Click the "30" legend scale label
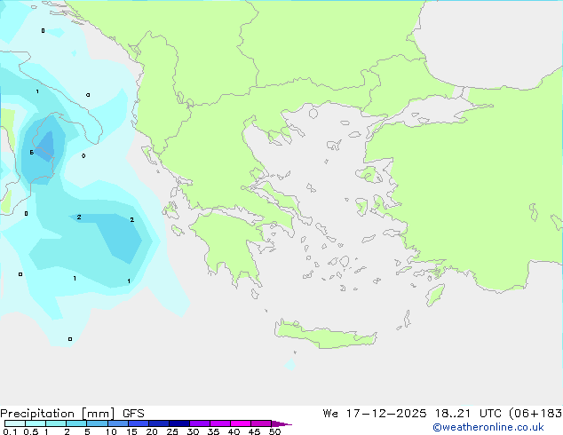Image resolution: width=563 pixels, height=435 pixels. coord(193,431)
